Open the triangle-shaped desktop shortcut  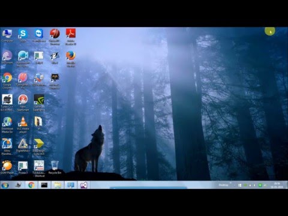[x=23, y=145]
